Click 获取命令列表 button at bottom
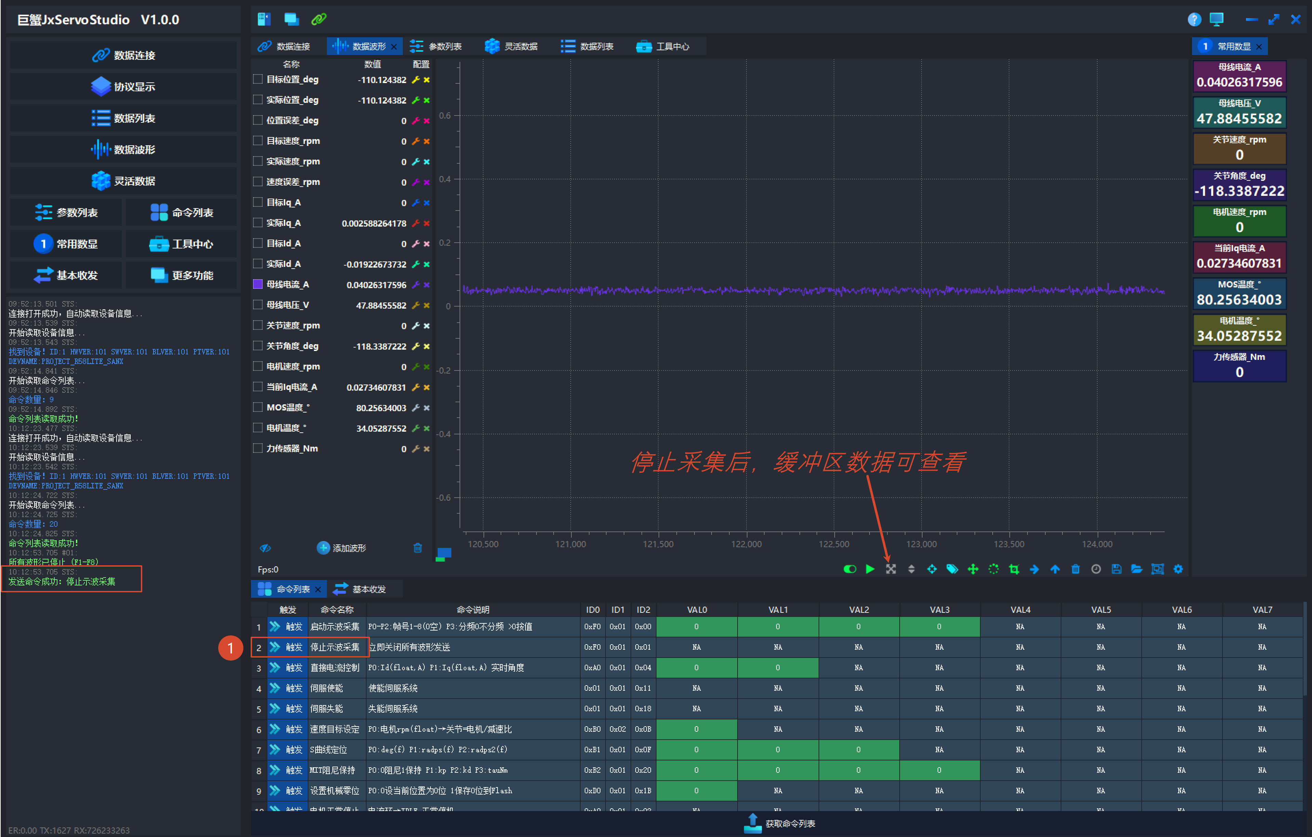This screenshot has height=837, width=1312. [x=780, y=823]
